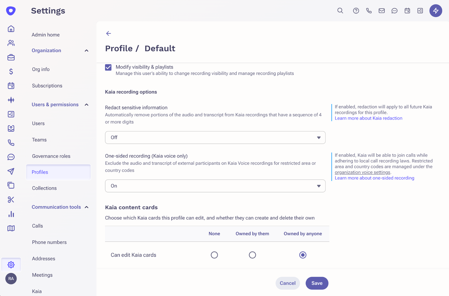Image resolution: width=449 pixels, height=296 pixels.
Task: Click the lightning bolt avatar button
Action: (436, 11)
